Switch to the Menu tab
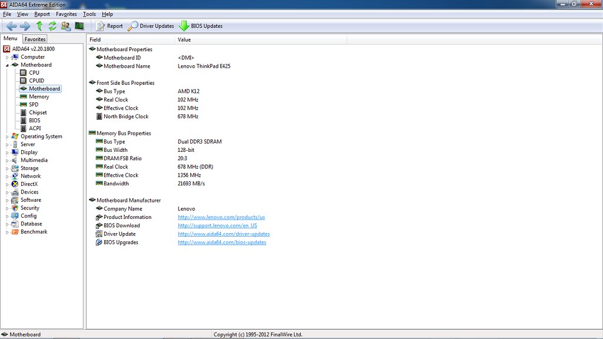Viewport: 603px width, 339px height. click(x=11, y=38)
